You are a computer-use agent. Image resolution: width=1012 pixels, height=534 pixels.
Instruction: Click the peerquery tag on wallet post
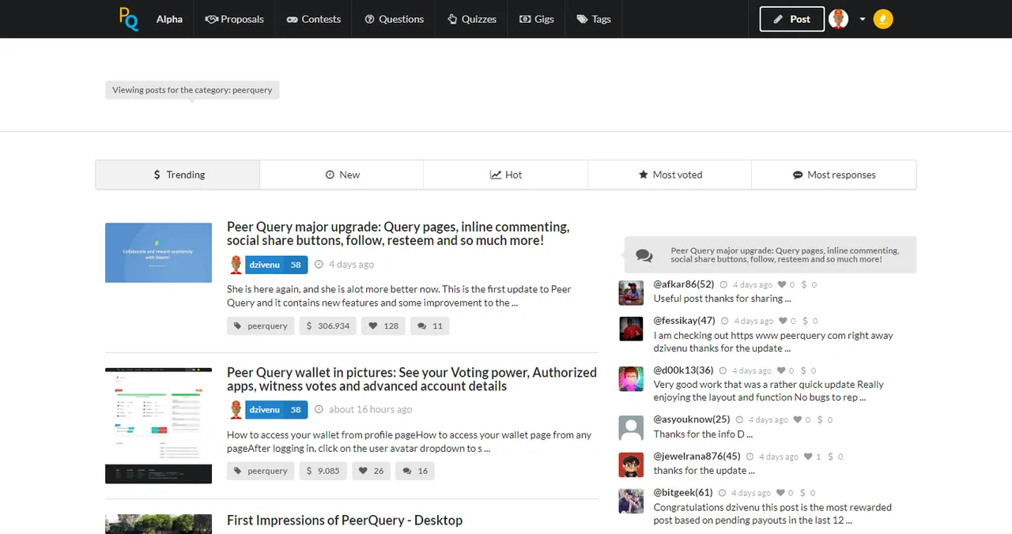(x=261, y=471)
